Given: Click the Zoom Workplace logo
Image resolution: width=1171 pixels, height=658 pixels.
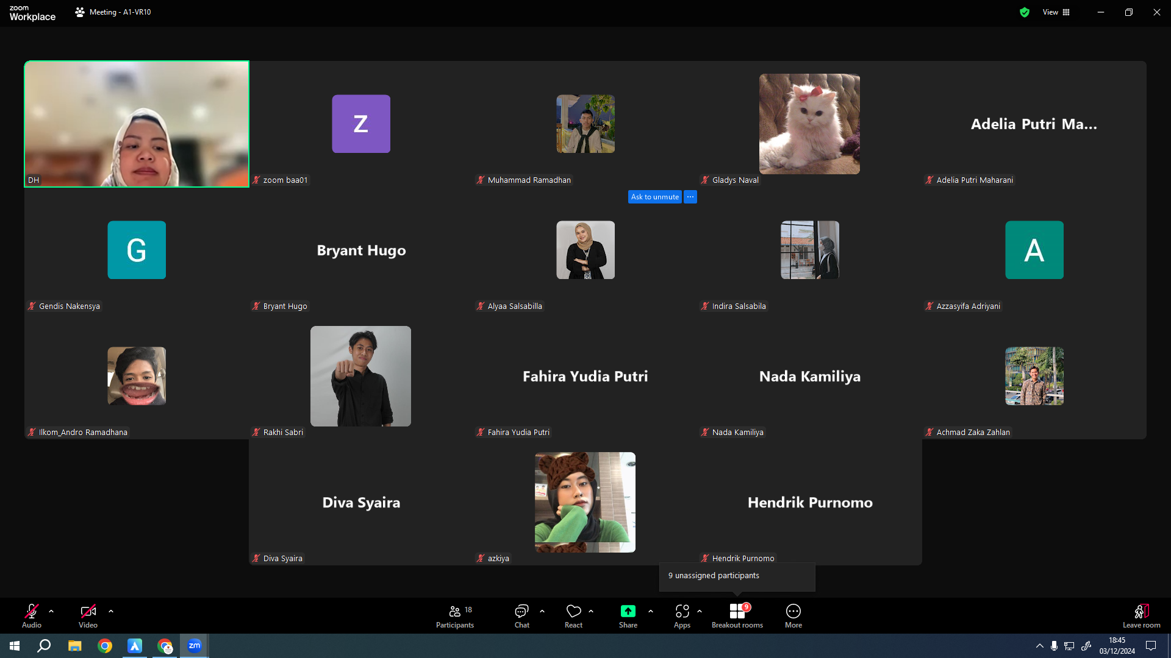Looking at the screenshot, I should point(32,13).
